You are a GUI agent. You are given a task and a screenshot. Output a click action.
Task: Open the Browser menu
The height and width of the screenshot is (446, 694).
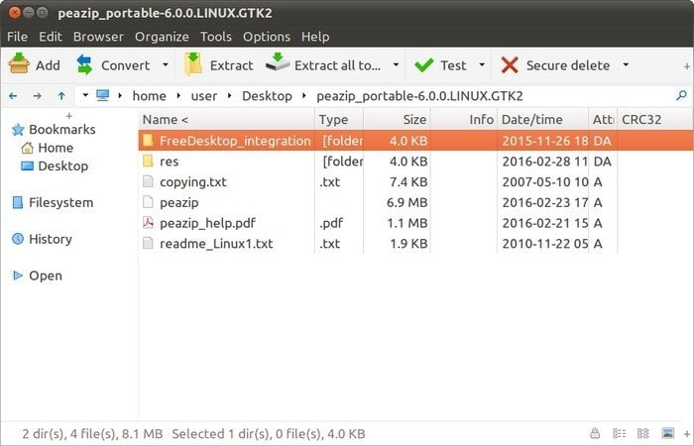point(98,37)
